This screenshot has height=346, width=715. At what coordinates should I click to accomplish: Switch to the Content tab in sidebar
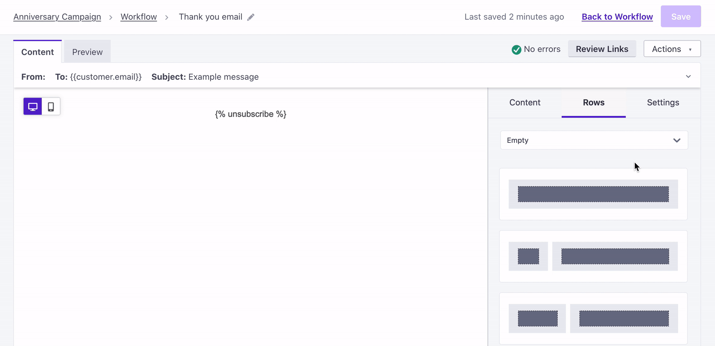[524, 102]
